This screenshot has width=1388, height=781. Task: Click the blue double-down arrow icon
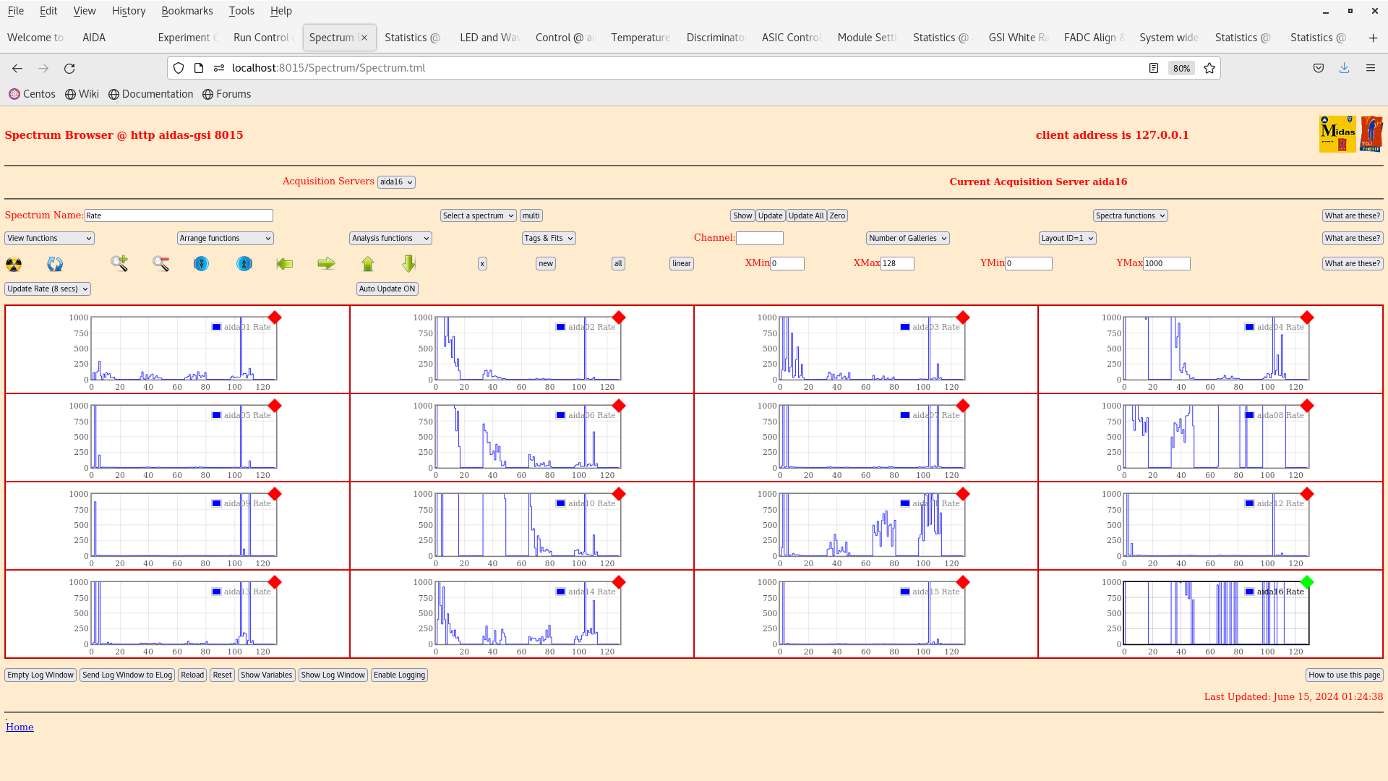[202, 264]
